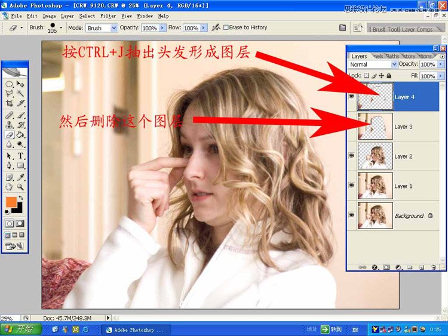Open the Edit menu
This screenshot has width=448, height=336.
(x=32, y=16)
